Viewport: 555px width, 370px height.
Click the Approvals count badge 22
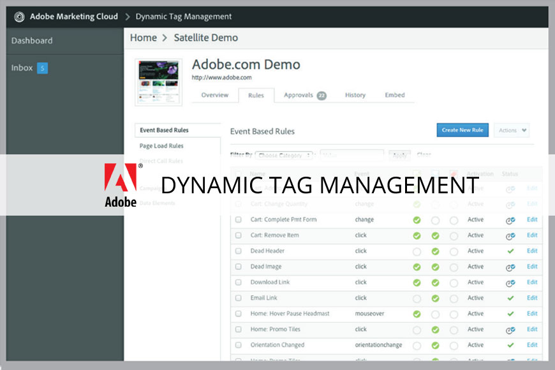(322, 96)
